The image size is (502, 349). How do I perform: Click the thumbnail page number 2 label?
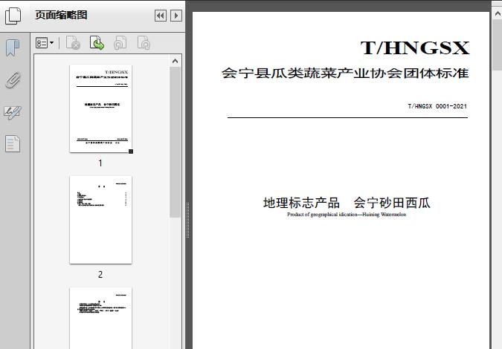pyautogui.click(x=100, y=274)
